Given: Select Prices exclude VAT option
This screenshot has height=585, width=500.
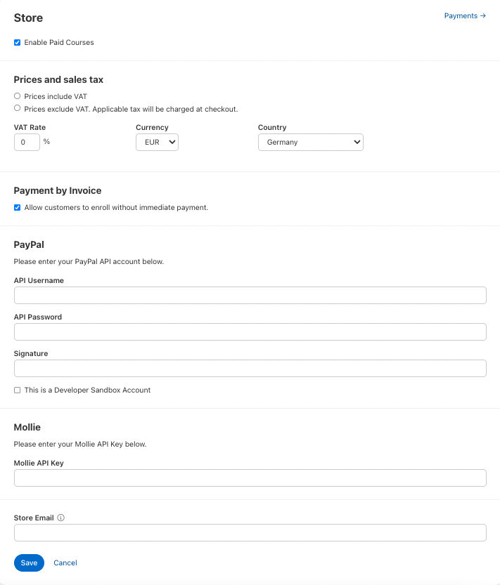Looking at the screenshot, I should click(x=18, y=109).
